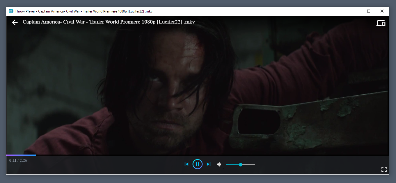
Task: Open the cast to device icon
Action: pos(381,23)
